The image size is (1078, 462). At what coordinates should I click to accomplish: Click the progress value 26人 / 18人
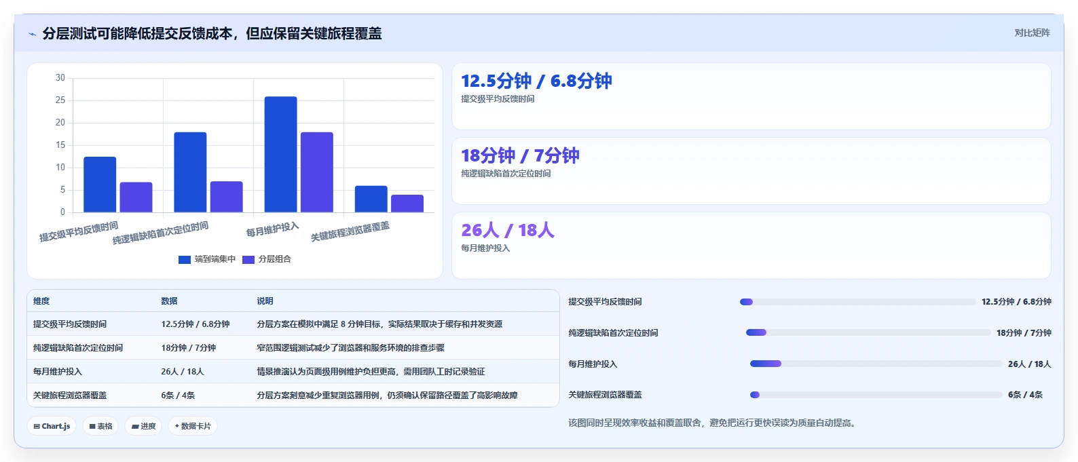[1030, 364]
